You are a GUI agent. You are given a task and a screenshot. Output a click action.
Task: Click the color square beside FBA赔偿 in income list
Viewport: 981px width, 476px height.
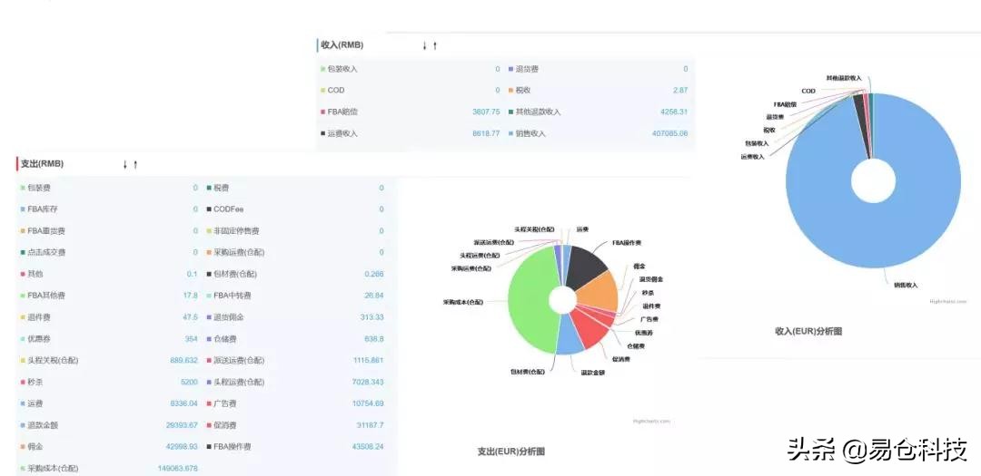click(x=322, y=112)
